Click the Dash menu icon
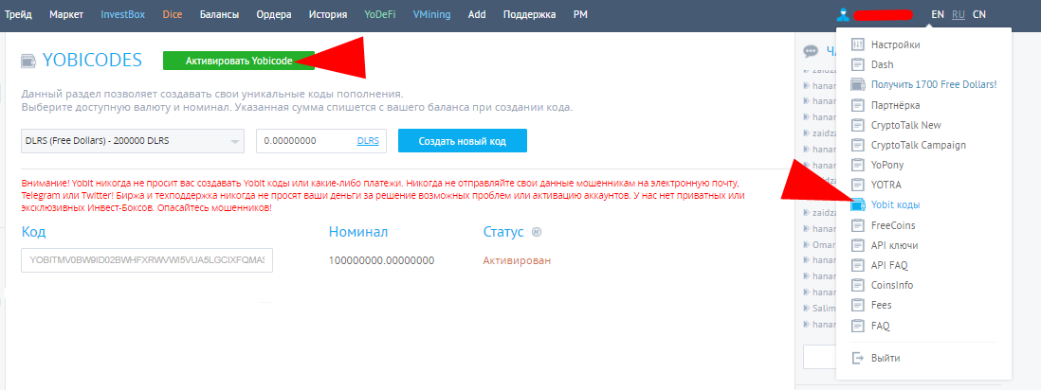Screen dimensions: 1041x390 (x=858, y=65)
